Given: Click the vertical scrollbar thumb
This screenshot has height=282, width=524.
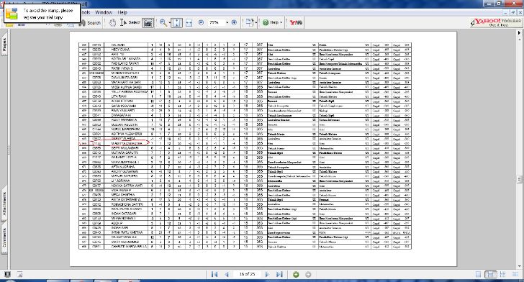Looking at the screenshot, I should pyautogui.click(x=519, y=179).
